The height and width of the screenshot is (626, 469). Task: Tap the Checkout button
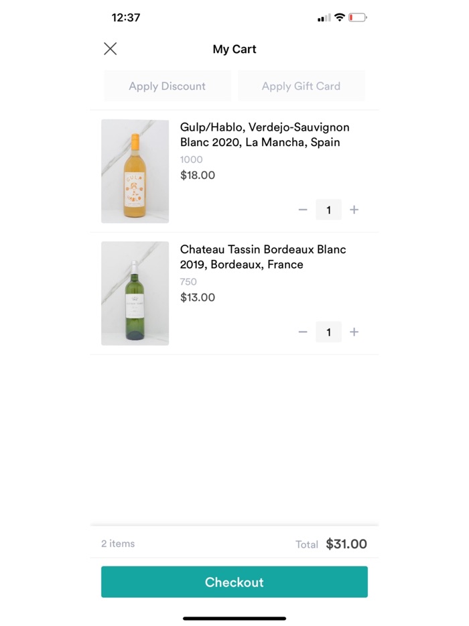(234, 582)
